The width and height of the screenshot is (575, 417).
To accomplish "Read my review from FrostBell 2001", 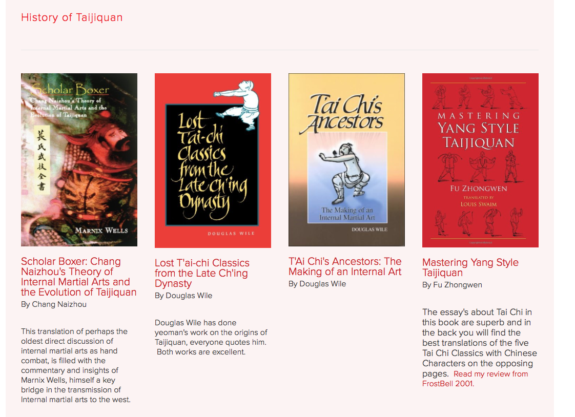I will pos(475,379).
